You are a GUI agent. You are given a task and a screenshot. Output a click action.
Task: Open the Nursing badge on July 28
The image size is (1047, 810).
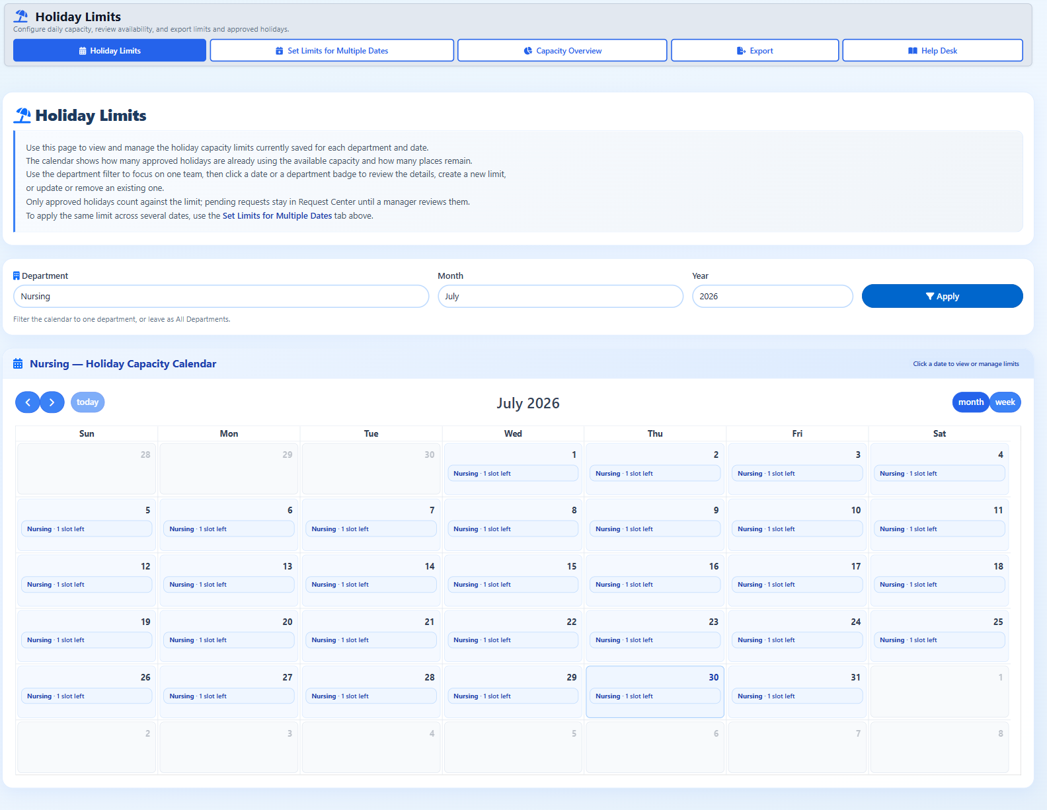[x=371, y=696]
